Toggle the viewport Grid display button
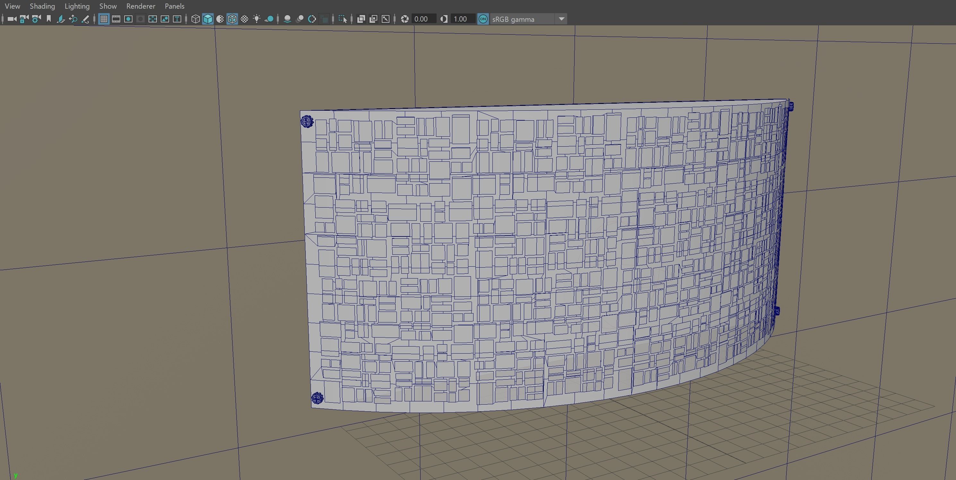The width and height of the screenshot is (956, 480). [104, 19]
